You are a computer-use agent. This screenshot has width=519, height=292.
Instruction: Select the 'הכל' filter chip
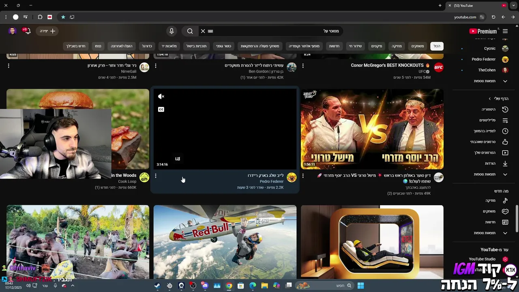(x=437, y=46)
